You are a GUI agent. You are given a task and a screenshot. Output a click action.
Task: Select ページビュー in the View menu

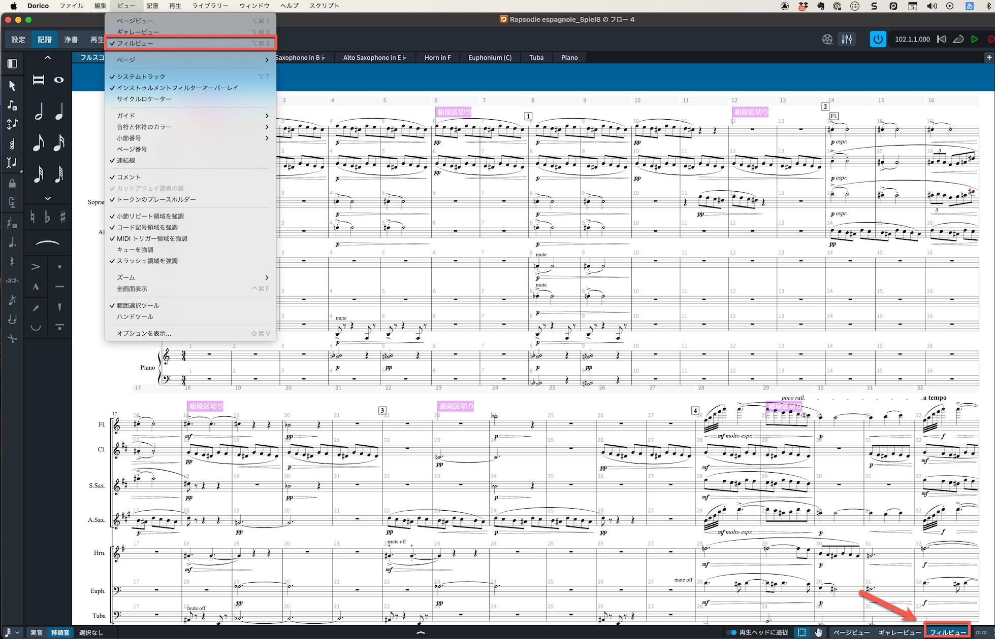(190, 21)
